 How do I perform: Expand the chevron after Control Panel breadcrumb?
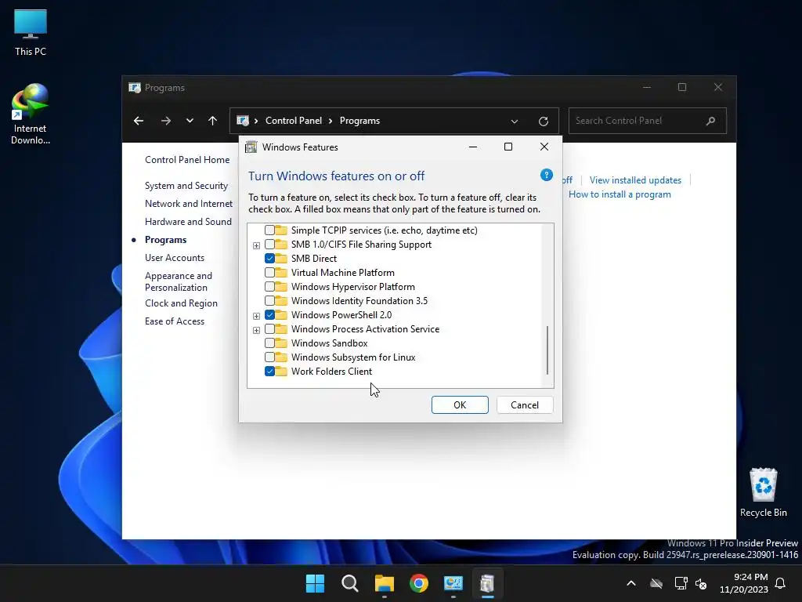(331, 121)
